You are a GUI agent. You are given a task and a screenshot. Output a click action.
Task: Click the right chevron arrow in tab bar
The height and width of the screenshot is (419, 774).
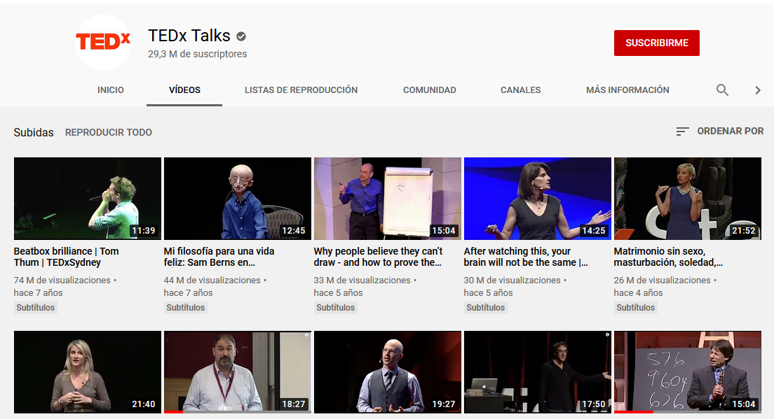point(758,90)
